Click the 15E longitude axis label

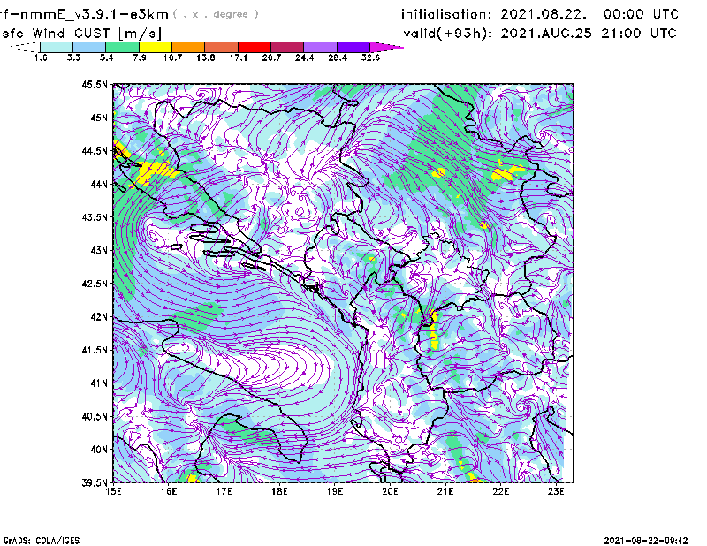tap(114, 491)
